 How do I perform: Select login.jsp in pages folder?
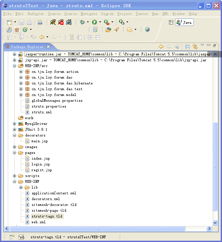coord(41,164)
